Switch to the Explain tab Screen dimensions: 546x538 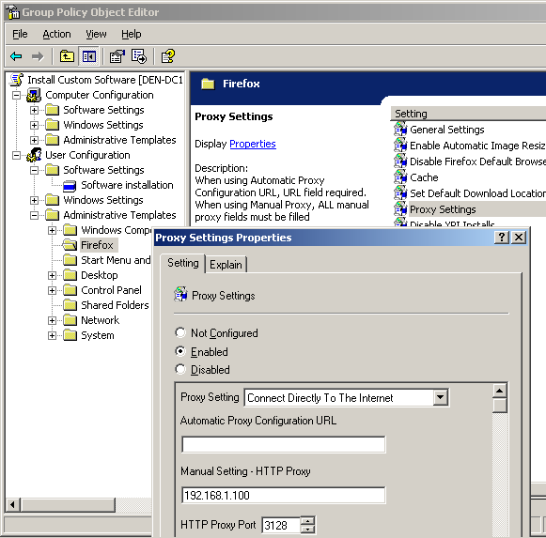(x=226, y=265)
